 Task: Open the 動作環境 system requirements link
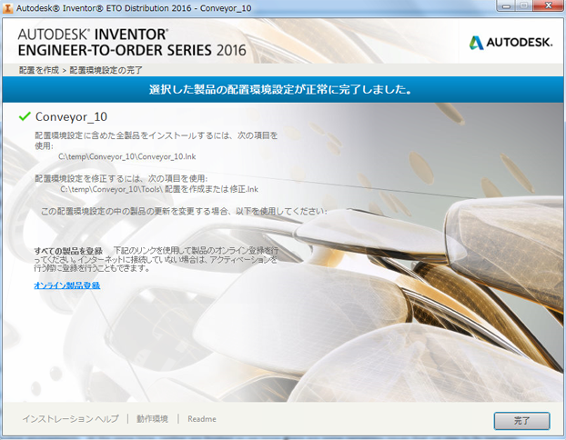152,419
